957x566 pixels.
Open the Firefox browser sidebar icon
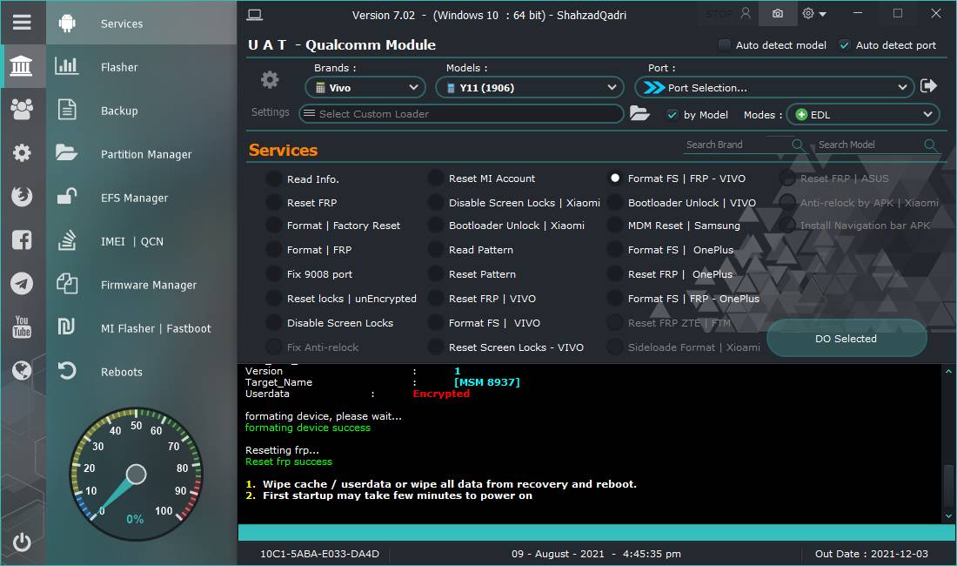pos(22,196)
